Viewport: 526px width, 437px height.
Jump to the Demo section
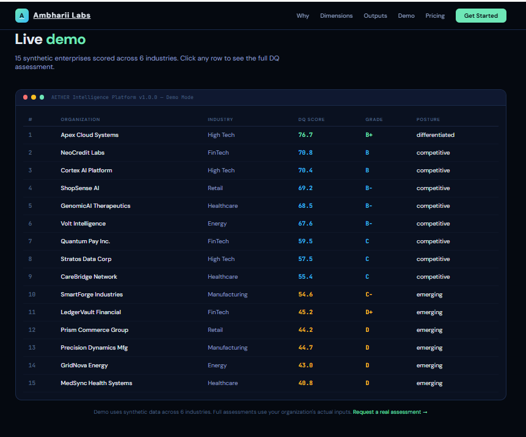(406, 16)
